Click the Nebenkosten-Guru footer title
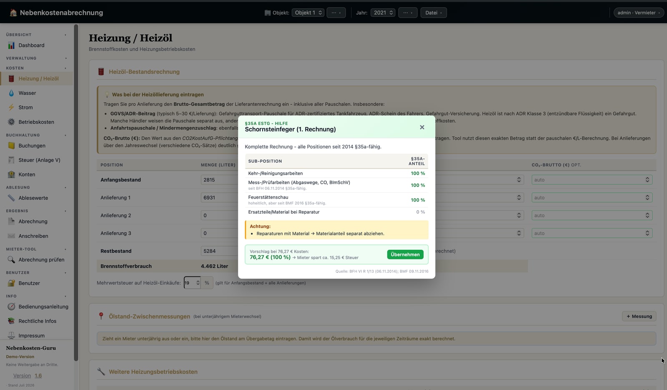This screenshot has width=667, height=390. [x=31, y=348]
